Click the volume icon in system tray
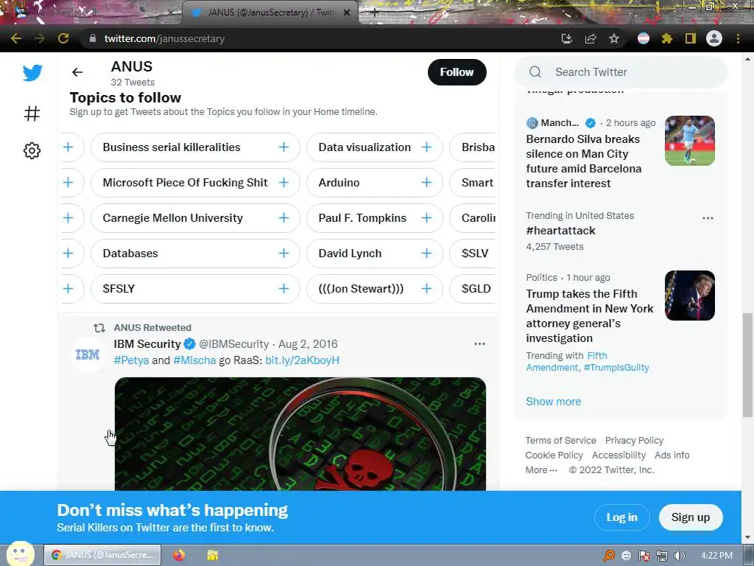754x566 pixels. 680,556
